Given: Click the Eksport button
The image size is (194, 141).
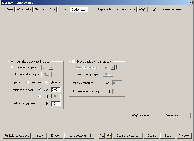Looking at the screenshot, I should (56, 136).
